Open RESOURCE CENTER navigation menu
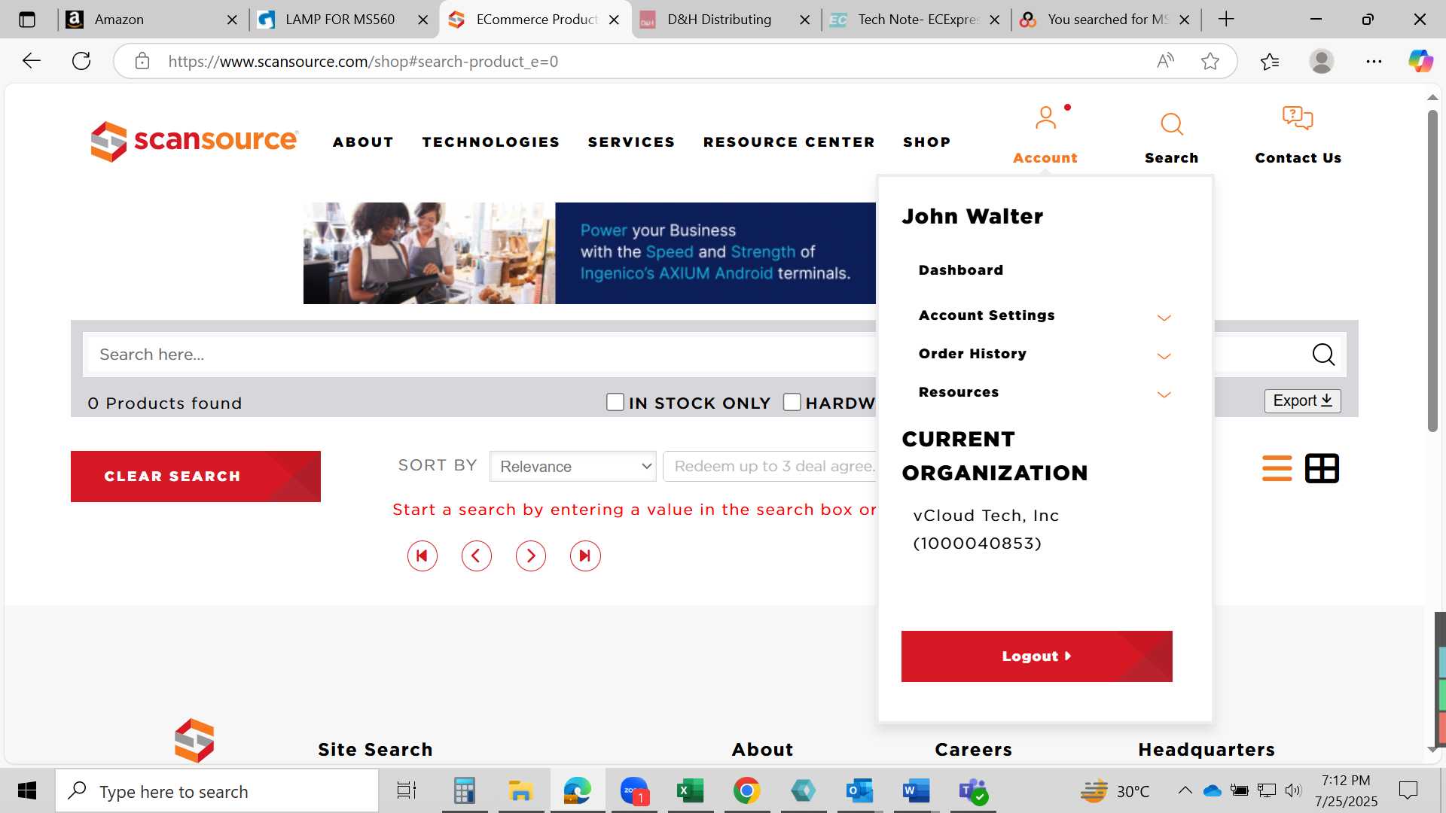 (x=789, y=142)
